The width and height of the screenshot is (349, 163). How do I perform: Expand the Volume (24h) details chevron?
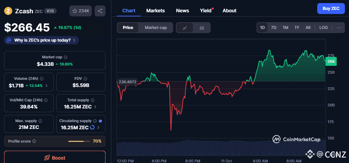pos(46,86)
